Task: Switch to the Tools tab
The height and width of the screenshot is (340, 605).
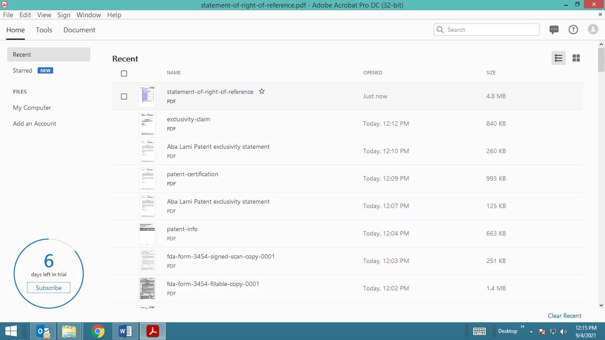Action: tap(44, 30)
